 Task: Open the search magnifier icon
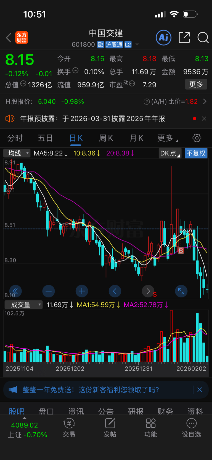pos(203,37)
